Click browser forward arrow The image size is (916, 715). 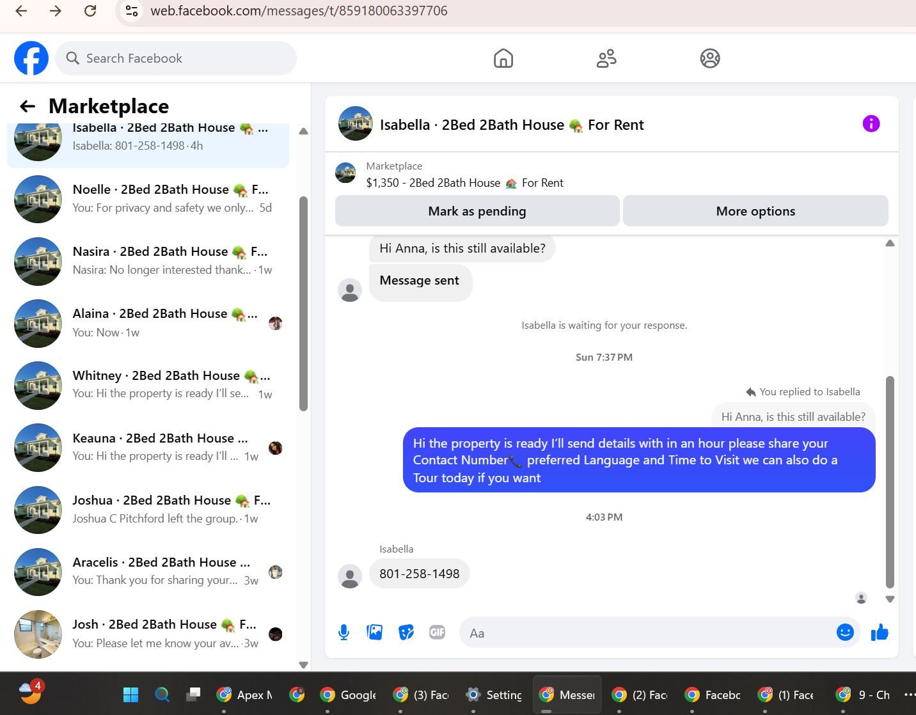[56, 11]
